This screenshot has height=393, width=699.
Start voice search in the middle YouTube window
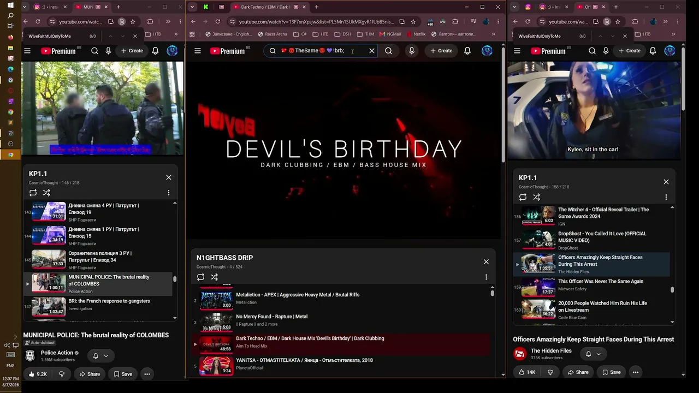pyautogui.click(x=412, y=51)
